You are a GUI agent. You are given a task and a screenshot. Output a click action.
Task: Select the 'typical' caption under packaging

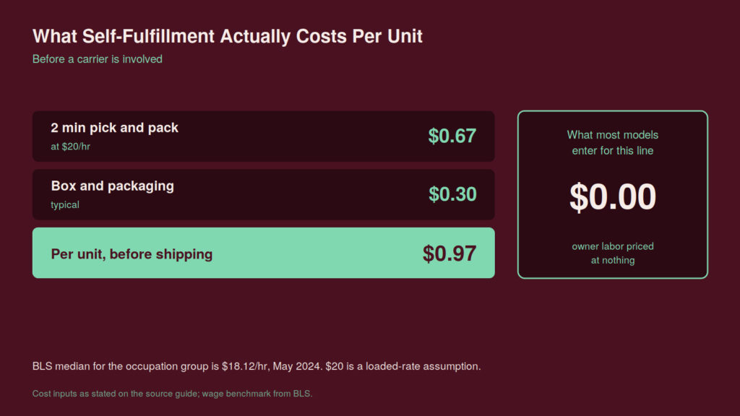pos(65,204)
